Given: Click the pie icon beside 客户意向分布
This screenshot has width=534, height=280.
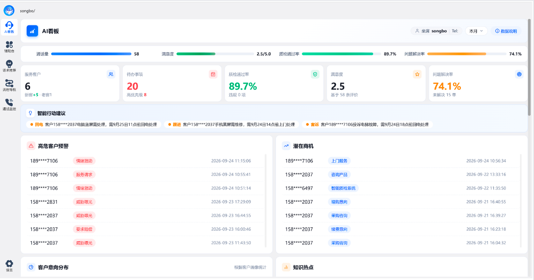Looking at the screenshot, I should [x=31, y=267].
